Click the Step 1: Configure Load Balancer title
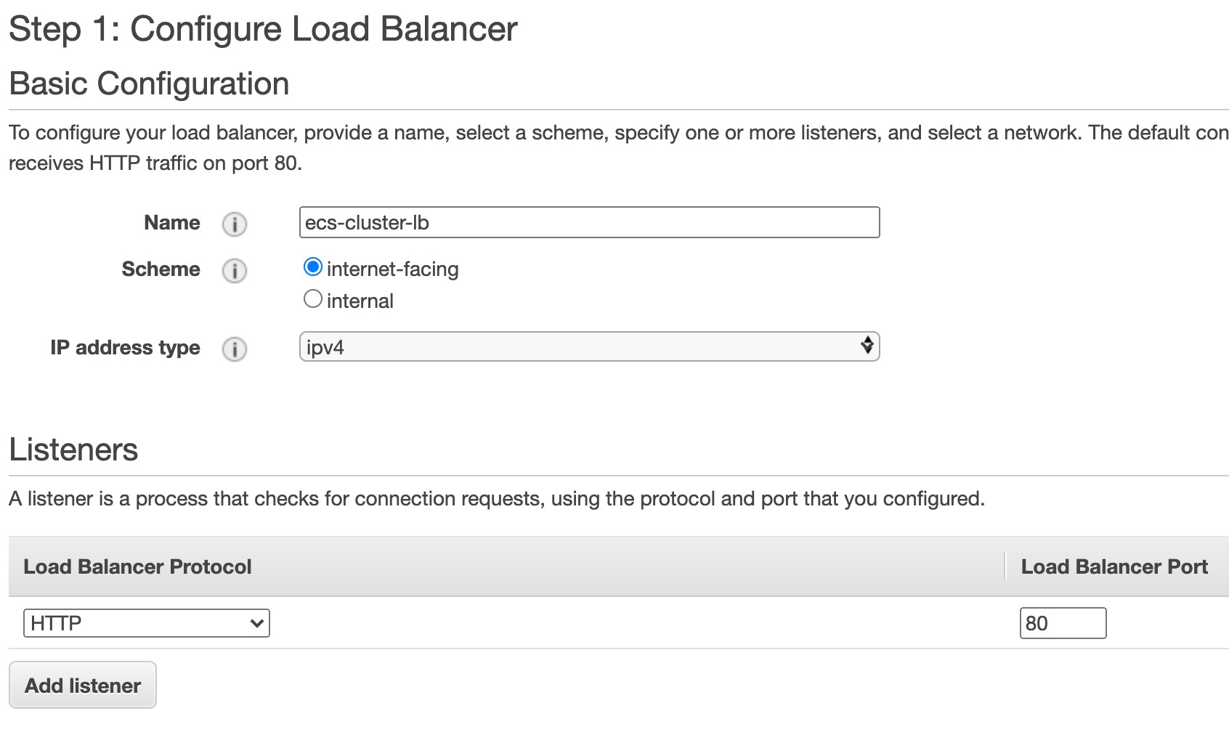 pyautogui.click(x=263, y=30)
